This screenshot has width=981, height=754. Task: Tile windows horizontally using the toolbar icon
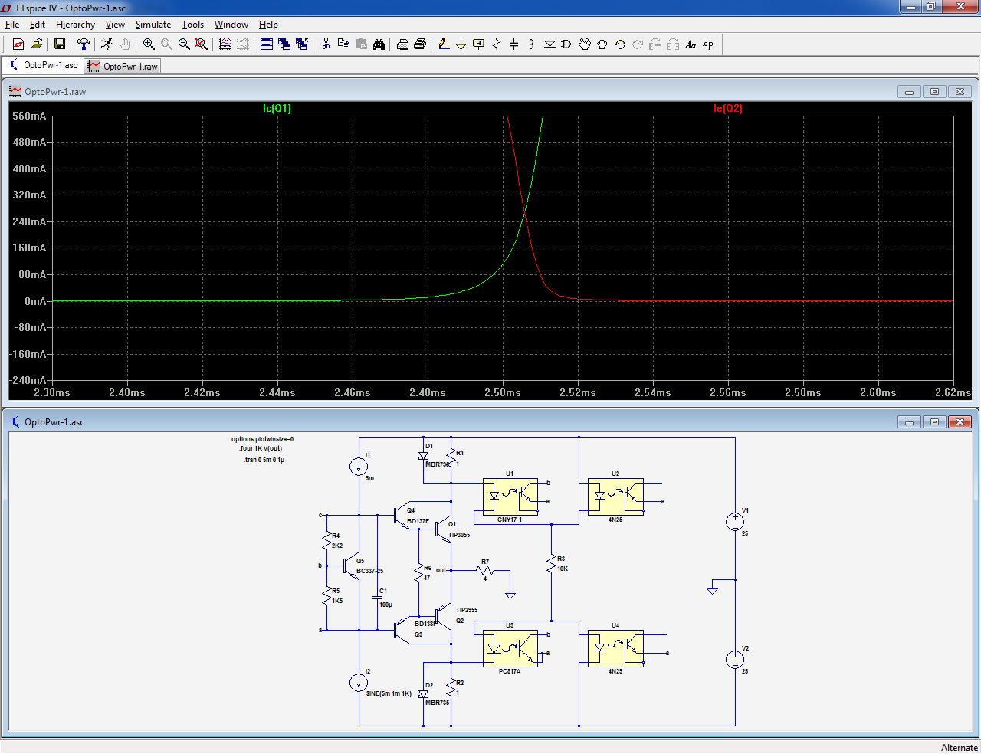point(267,44)
